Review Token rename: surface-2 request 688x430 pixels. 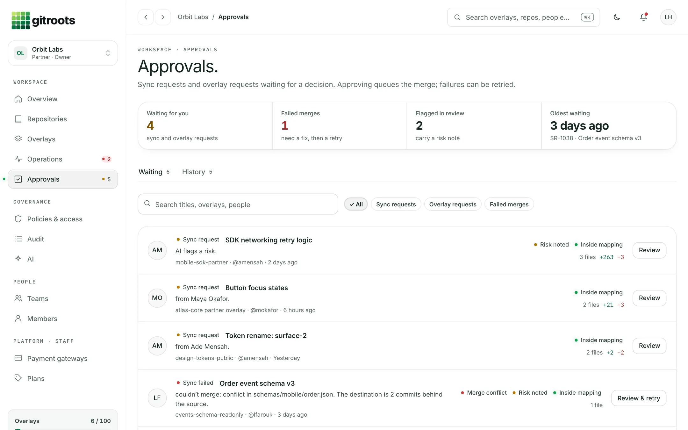[649, 346]
